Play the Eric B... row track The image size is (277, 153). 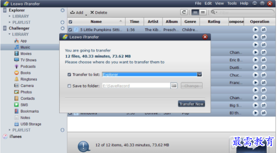(255, 60)
